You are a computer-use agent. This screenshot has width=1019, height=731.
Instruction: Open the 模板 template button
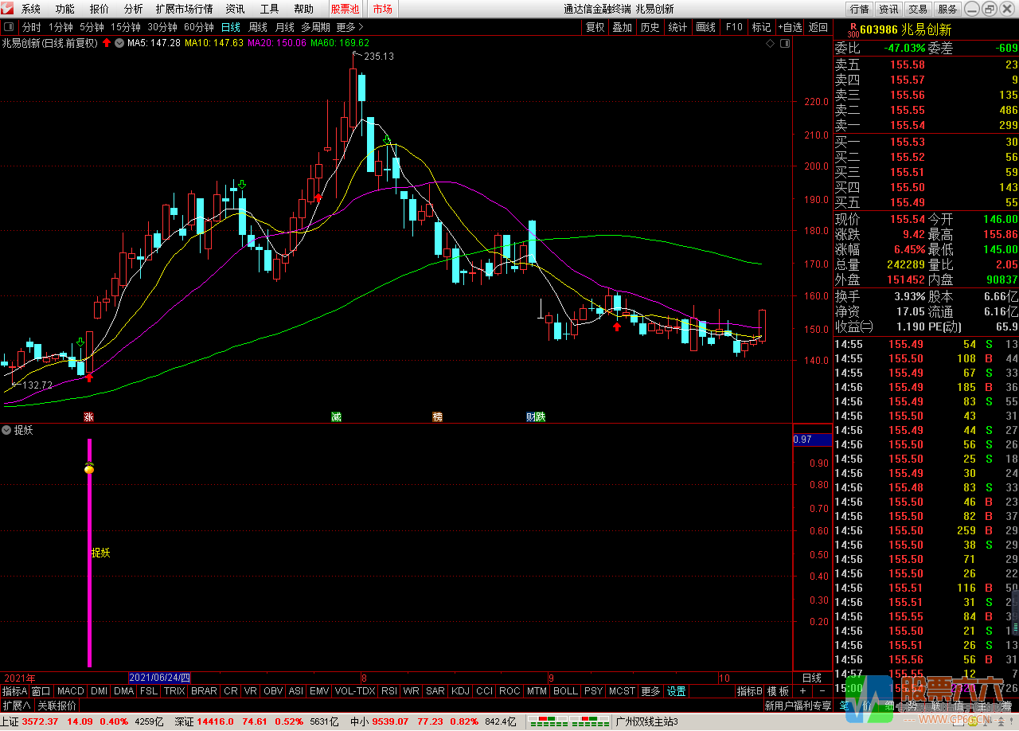(x=778, y=691)
